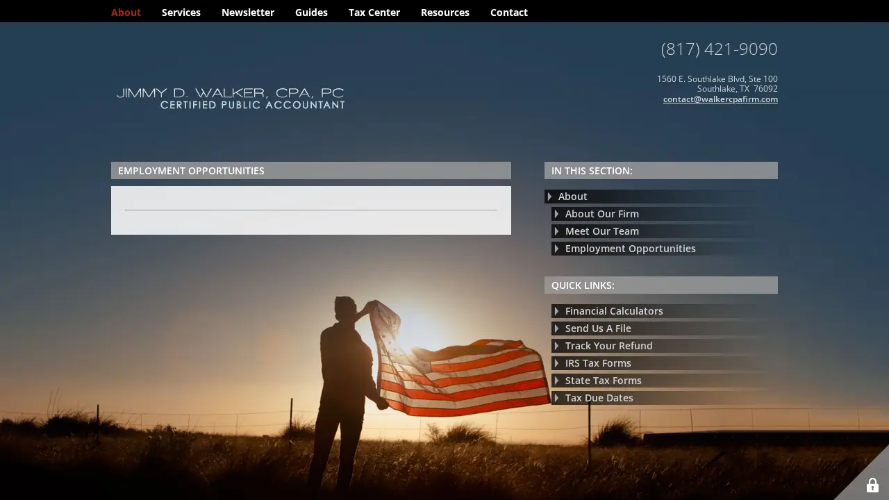Open the Guides menu

pos(311,12)
